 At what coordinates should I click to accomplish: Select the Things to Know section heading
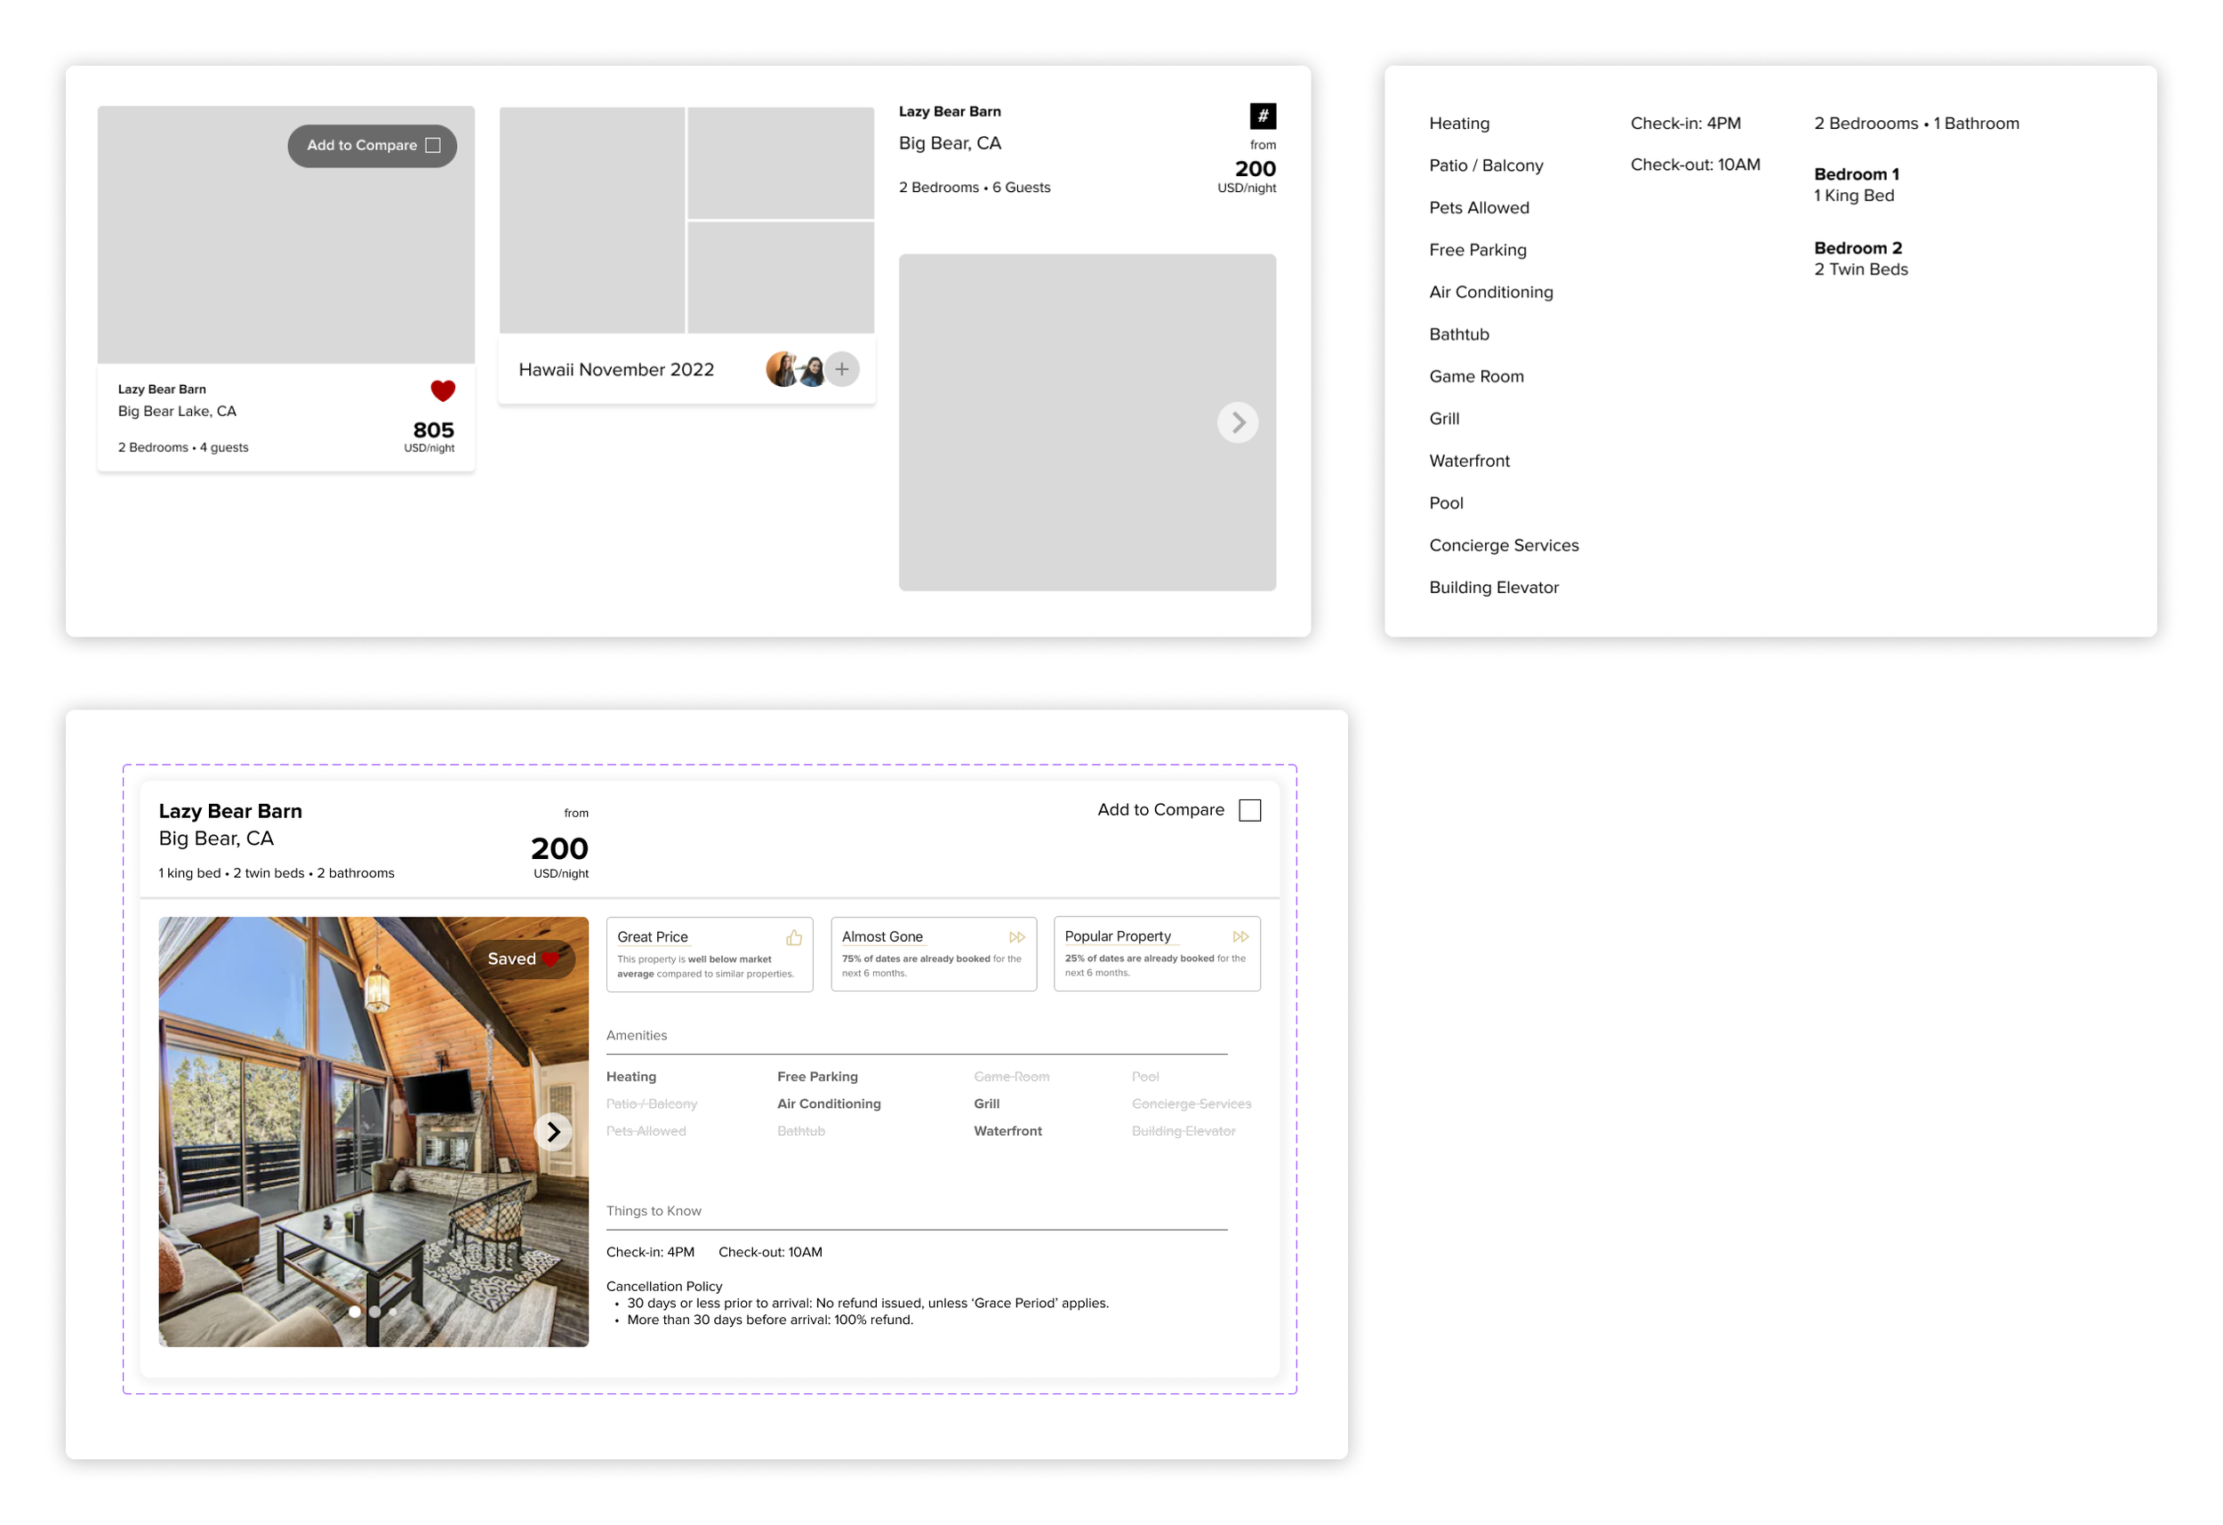(654, 1210)
